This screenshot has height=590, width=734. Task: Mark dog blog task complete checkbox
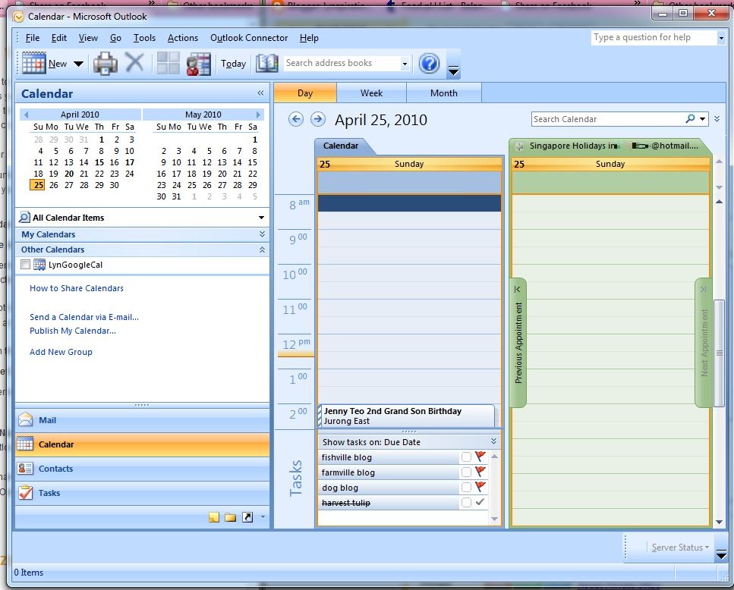coord(466,488)
